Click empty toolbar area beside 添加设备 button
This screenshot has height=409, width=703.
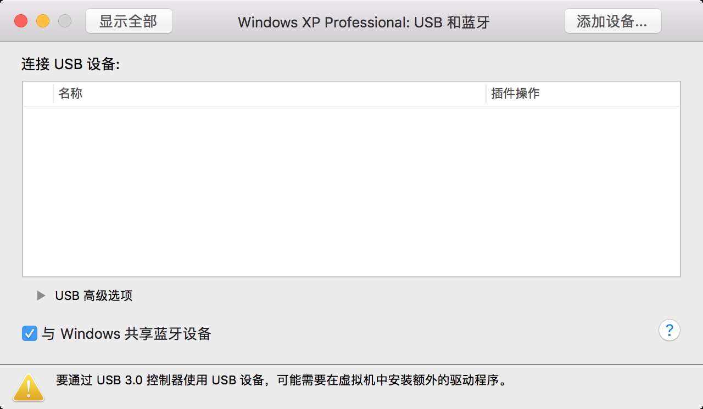tap(682, 21)
